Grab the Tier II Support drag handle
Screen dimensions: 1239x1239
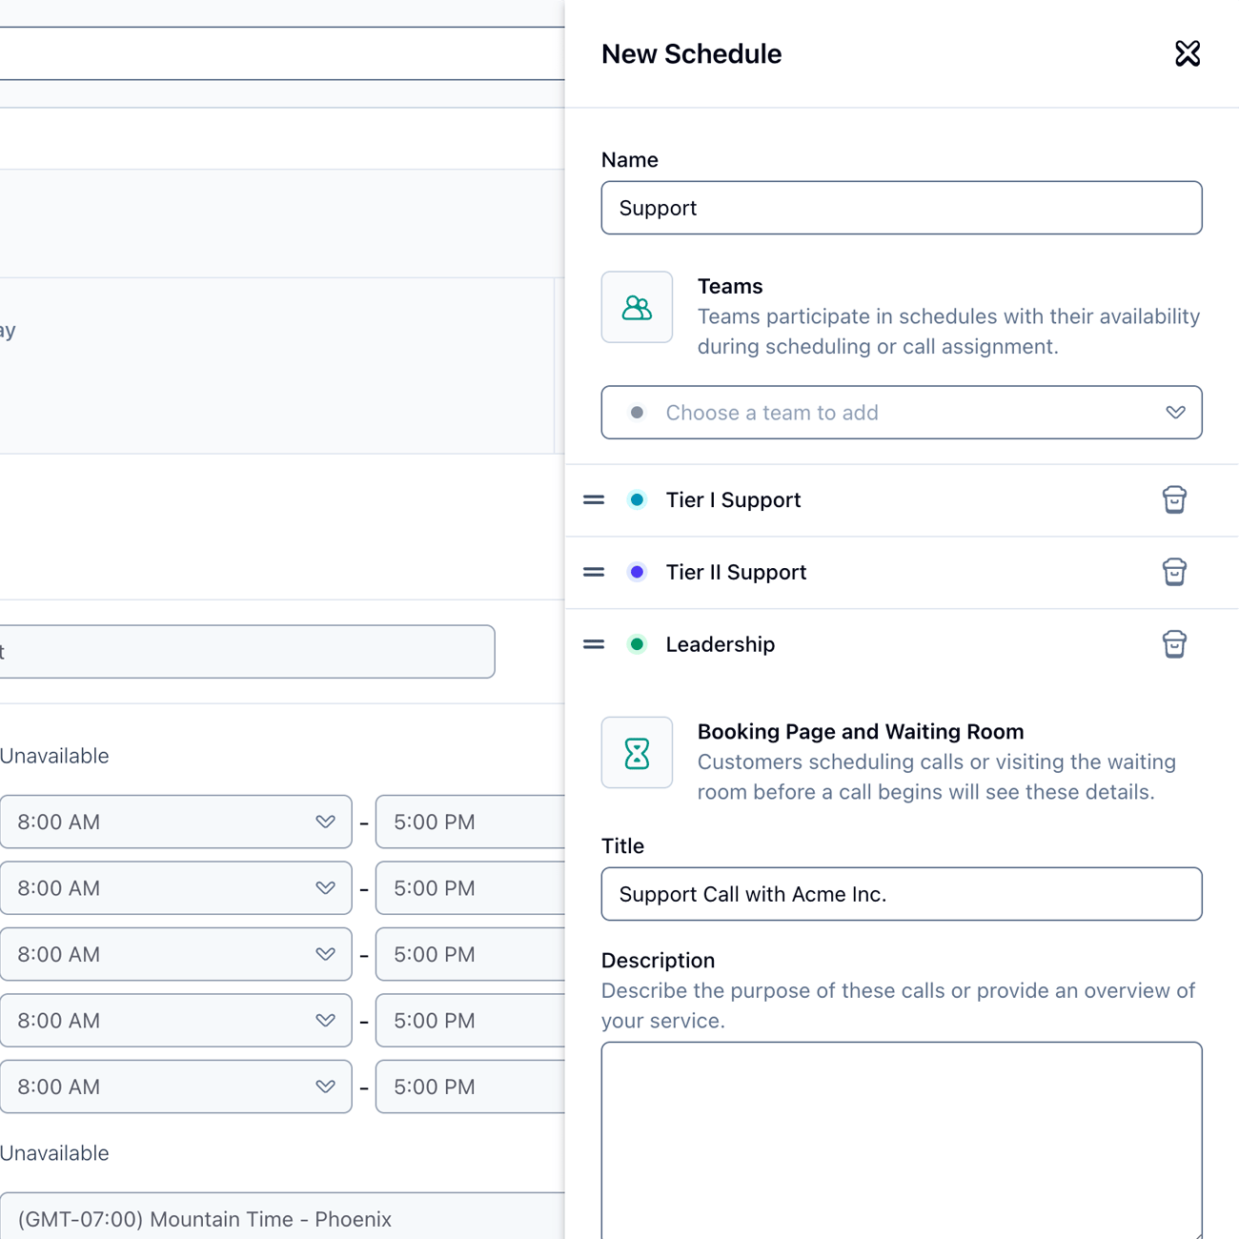click(594, 572)
